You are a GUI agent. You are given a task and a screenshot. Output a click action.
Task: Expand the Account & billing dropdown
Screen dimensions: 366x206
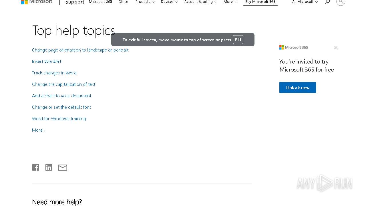click(x=201, y=2)
